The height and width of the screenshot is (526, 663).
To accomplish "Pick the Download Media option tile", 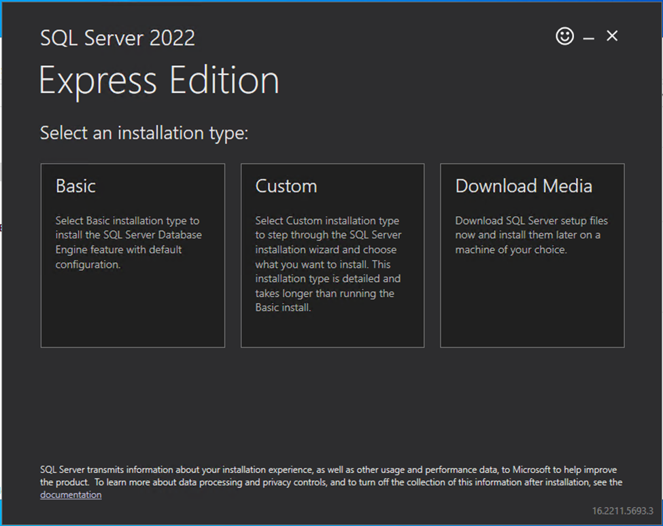I will (532, 255).
